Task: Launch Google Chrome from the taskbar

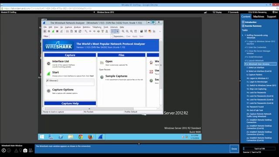Action: click(81, 137)
